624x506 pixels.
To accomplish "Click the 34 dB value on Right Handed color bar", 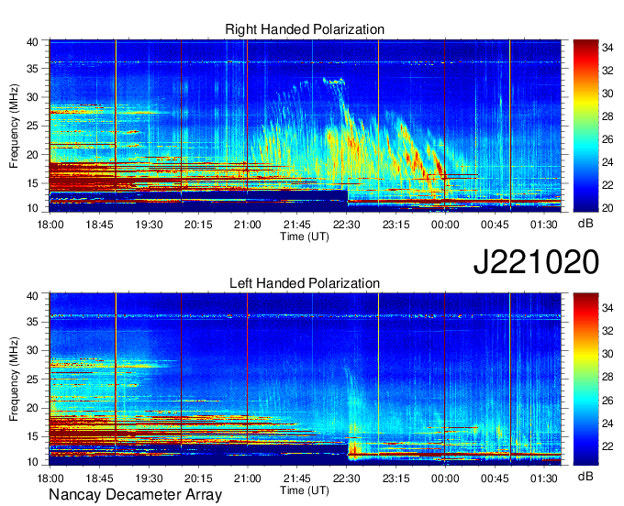I will coord(607,48).
